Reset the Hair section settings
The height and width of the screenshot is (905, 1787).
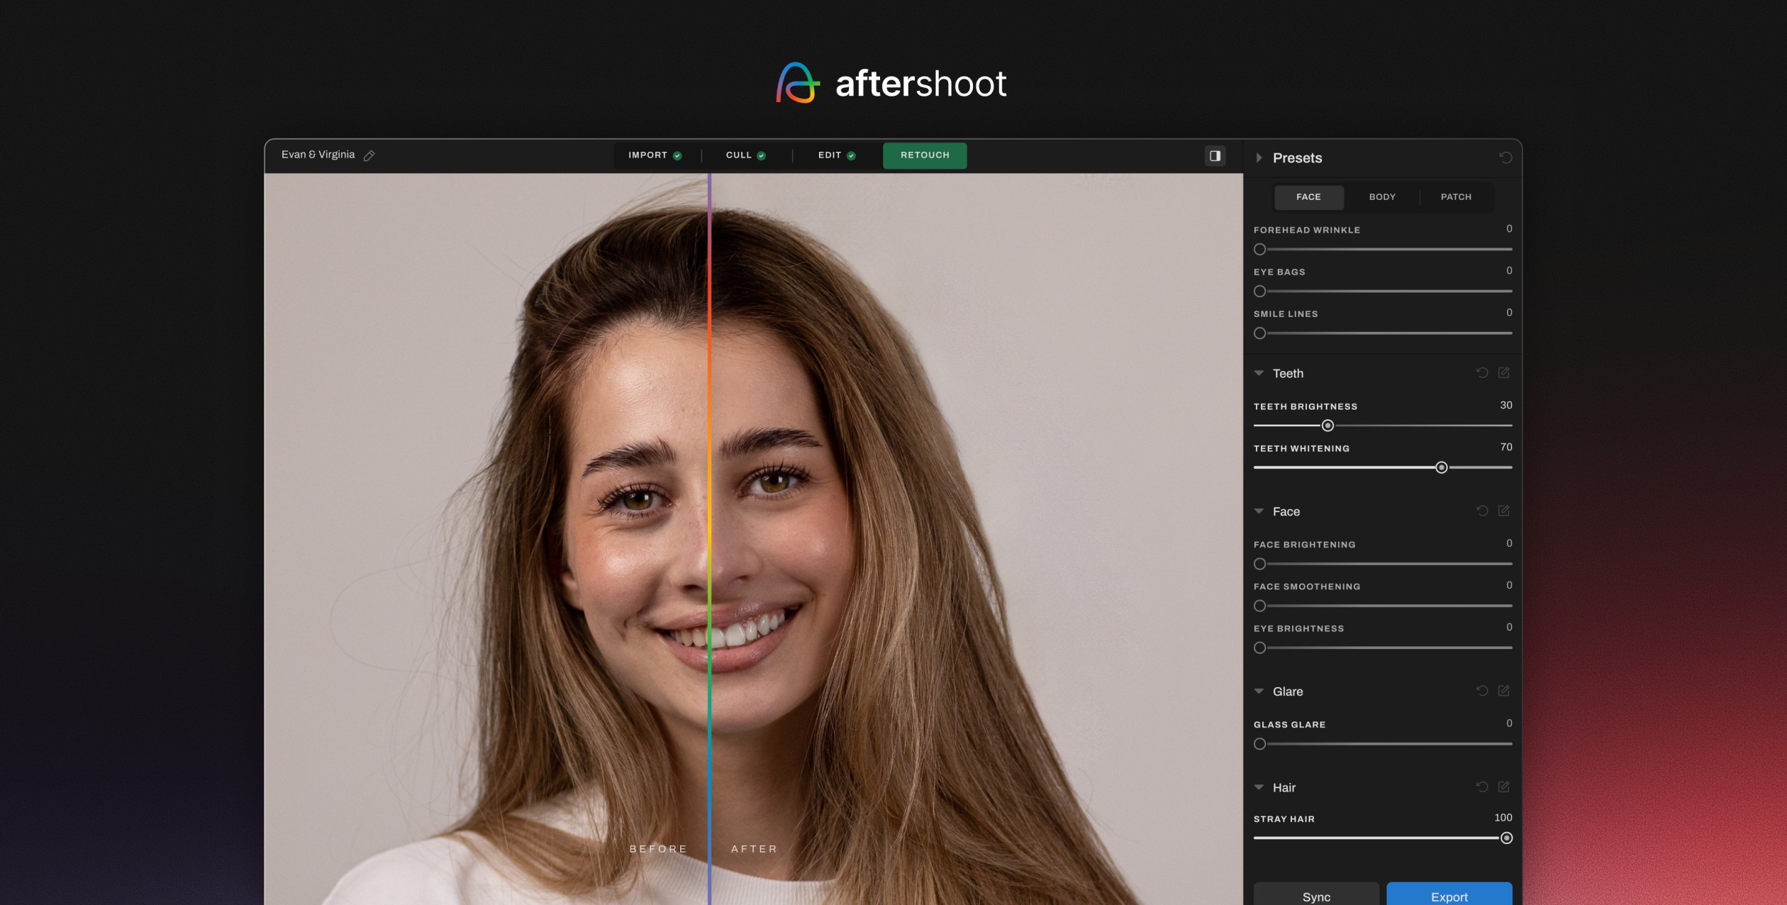click(x=1481, y=787)
